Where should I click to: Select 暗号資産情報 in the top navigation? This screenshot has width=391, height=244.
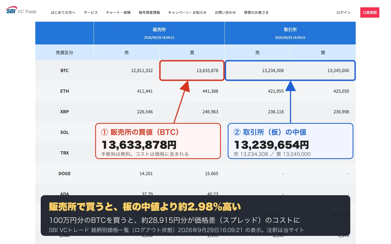point(149,12)
